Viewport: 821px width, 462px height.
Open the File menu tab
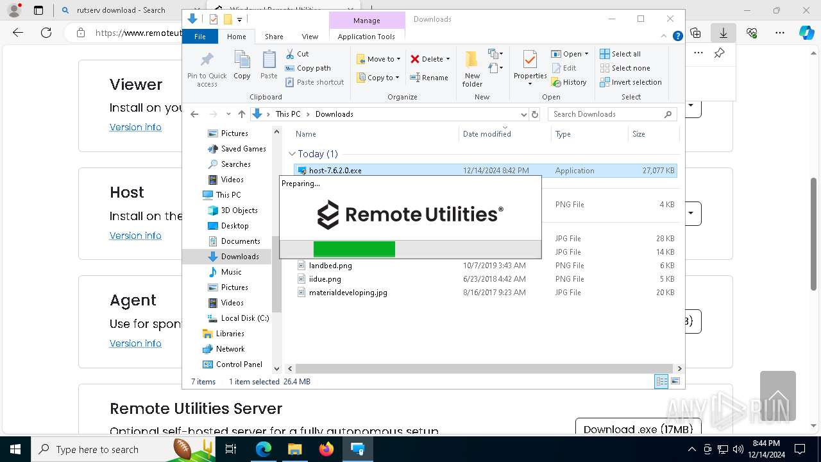click(x=200, y=37)
